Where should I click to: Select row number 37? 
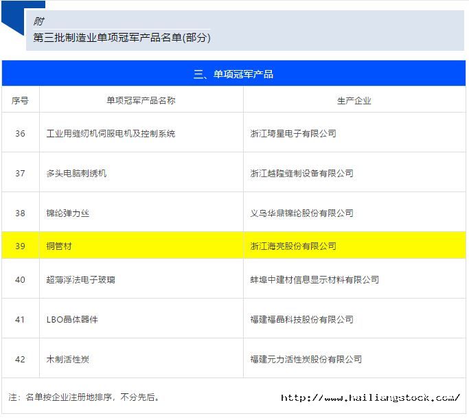[x=20, y=173]
